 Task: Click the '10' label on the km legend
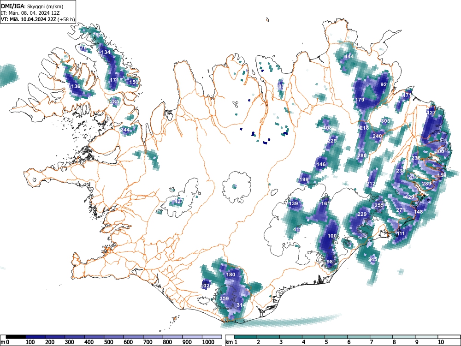point(441,342)
